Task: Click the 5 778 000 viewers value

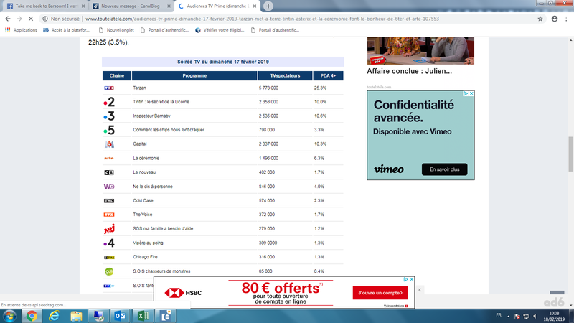Action: (268, 88)
